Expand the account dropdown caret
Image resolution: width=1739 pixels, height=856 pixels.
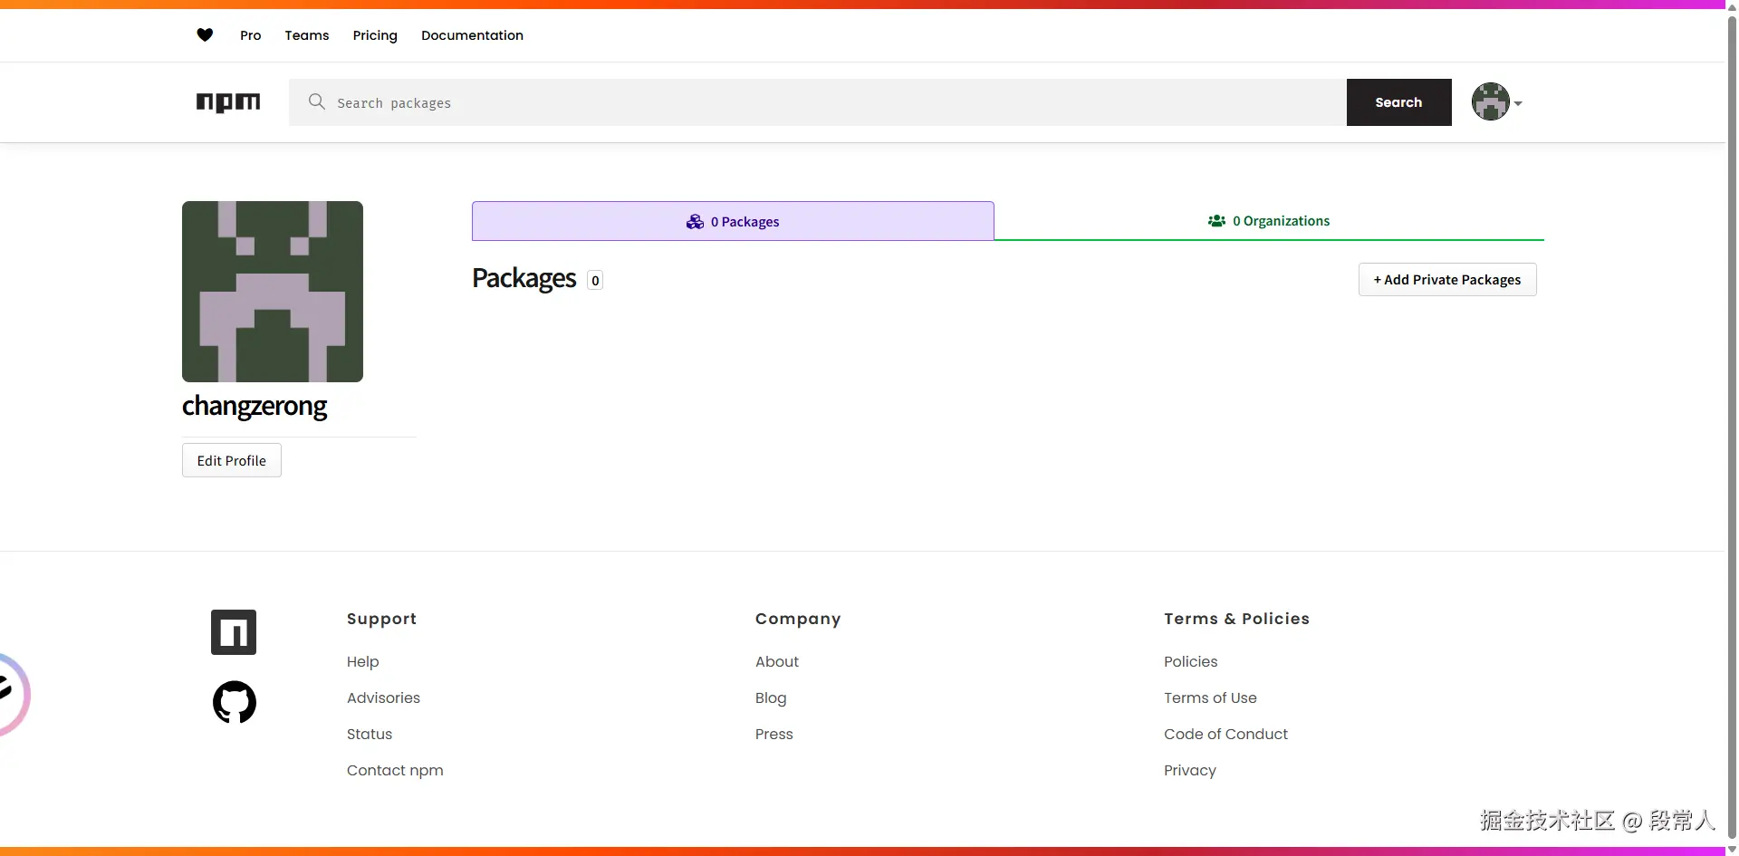(x=1518, y=103)
